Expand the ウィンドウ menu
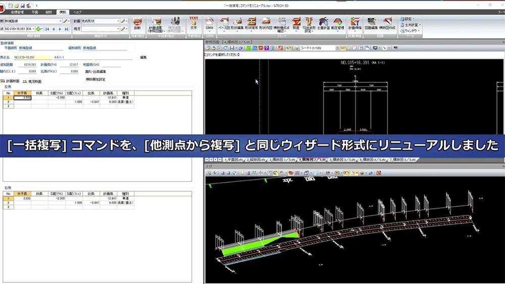 point(410,31)
